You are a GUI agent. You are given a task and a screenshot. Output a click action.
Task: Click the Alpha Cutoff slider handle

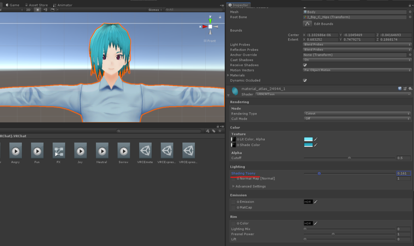click(349, 158)
